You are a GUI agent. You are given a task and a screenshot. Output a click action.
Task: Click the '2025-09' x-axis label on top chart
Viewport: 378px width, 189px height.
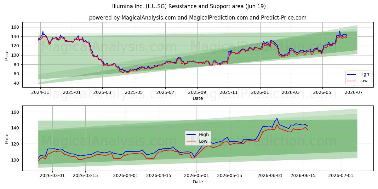click(197, 93)
